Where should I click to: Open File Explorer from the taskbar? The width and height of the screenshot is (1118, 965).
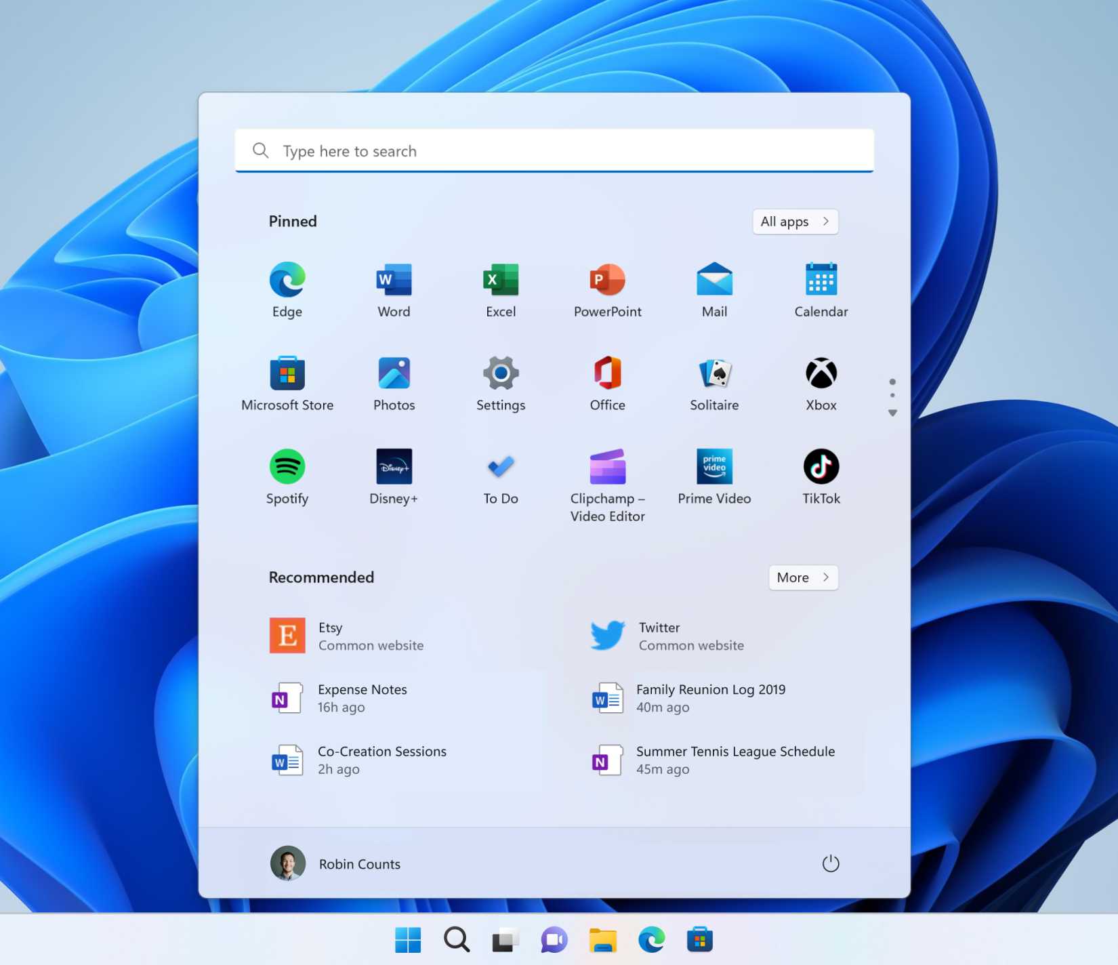pyautogui.click(x=602, y=940)
